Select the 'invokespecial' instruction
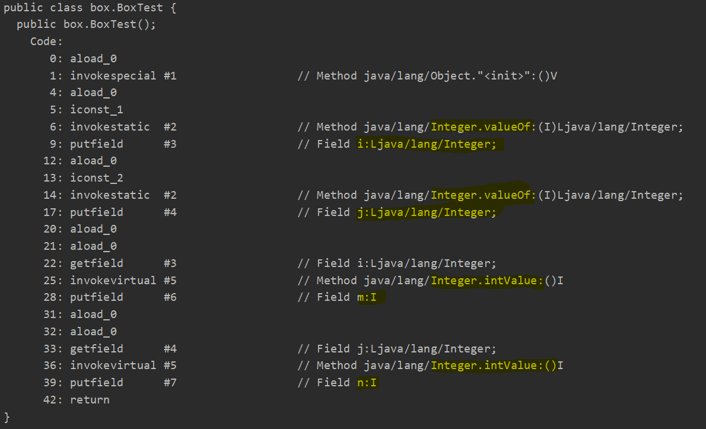The height and width of the screenshot is (429, 706). click(x=113, y=76)
